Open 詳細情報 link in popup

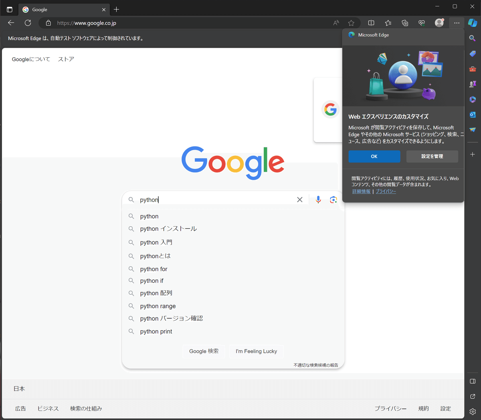(x=361, y=191)
